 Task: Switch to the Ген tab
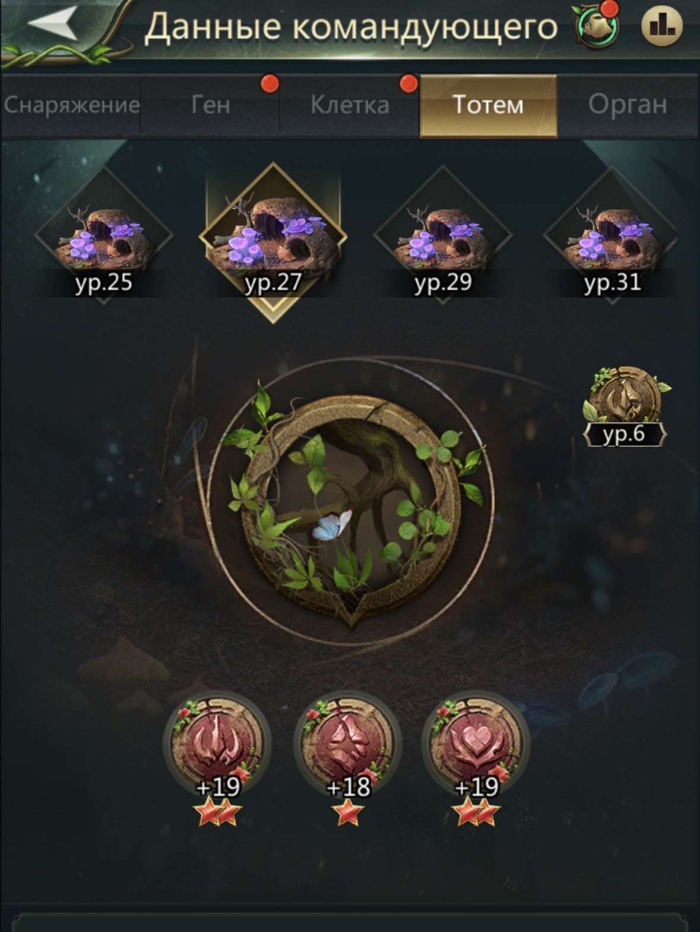coord(210,105)
